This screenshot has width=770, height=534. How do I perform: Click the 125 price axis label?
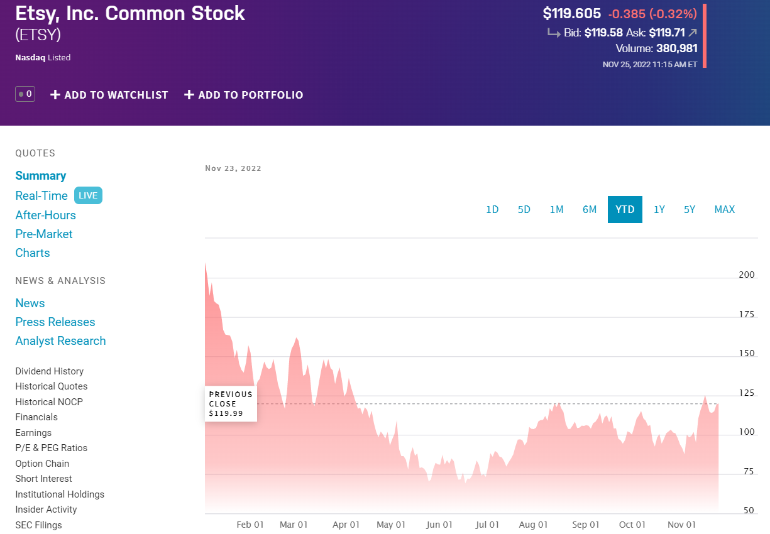pyautogui.click(x=747, y=393)
